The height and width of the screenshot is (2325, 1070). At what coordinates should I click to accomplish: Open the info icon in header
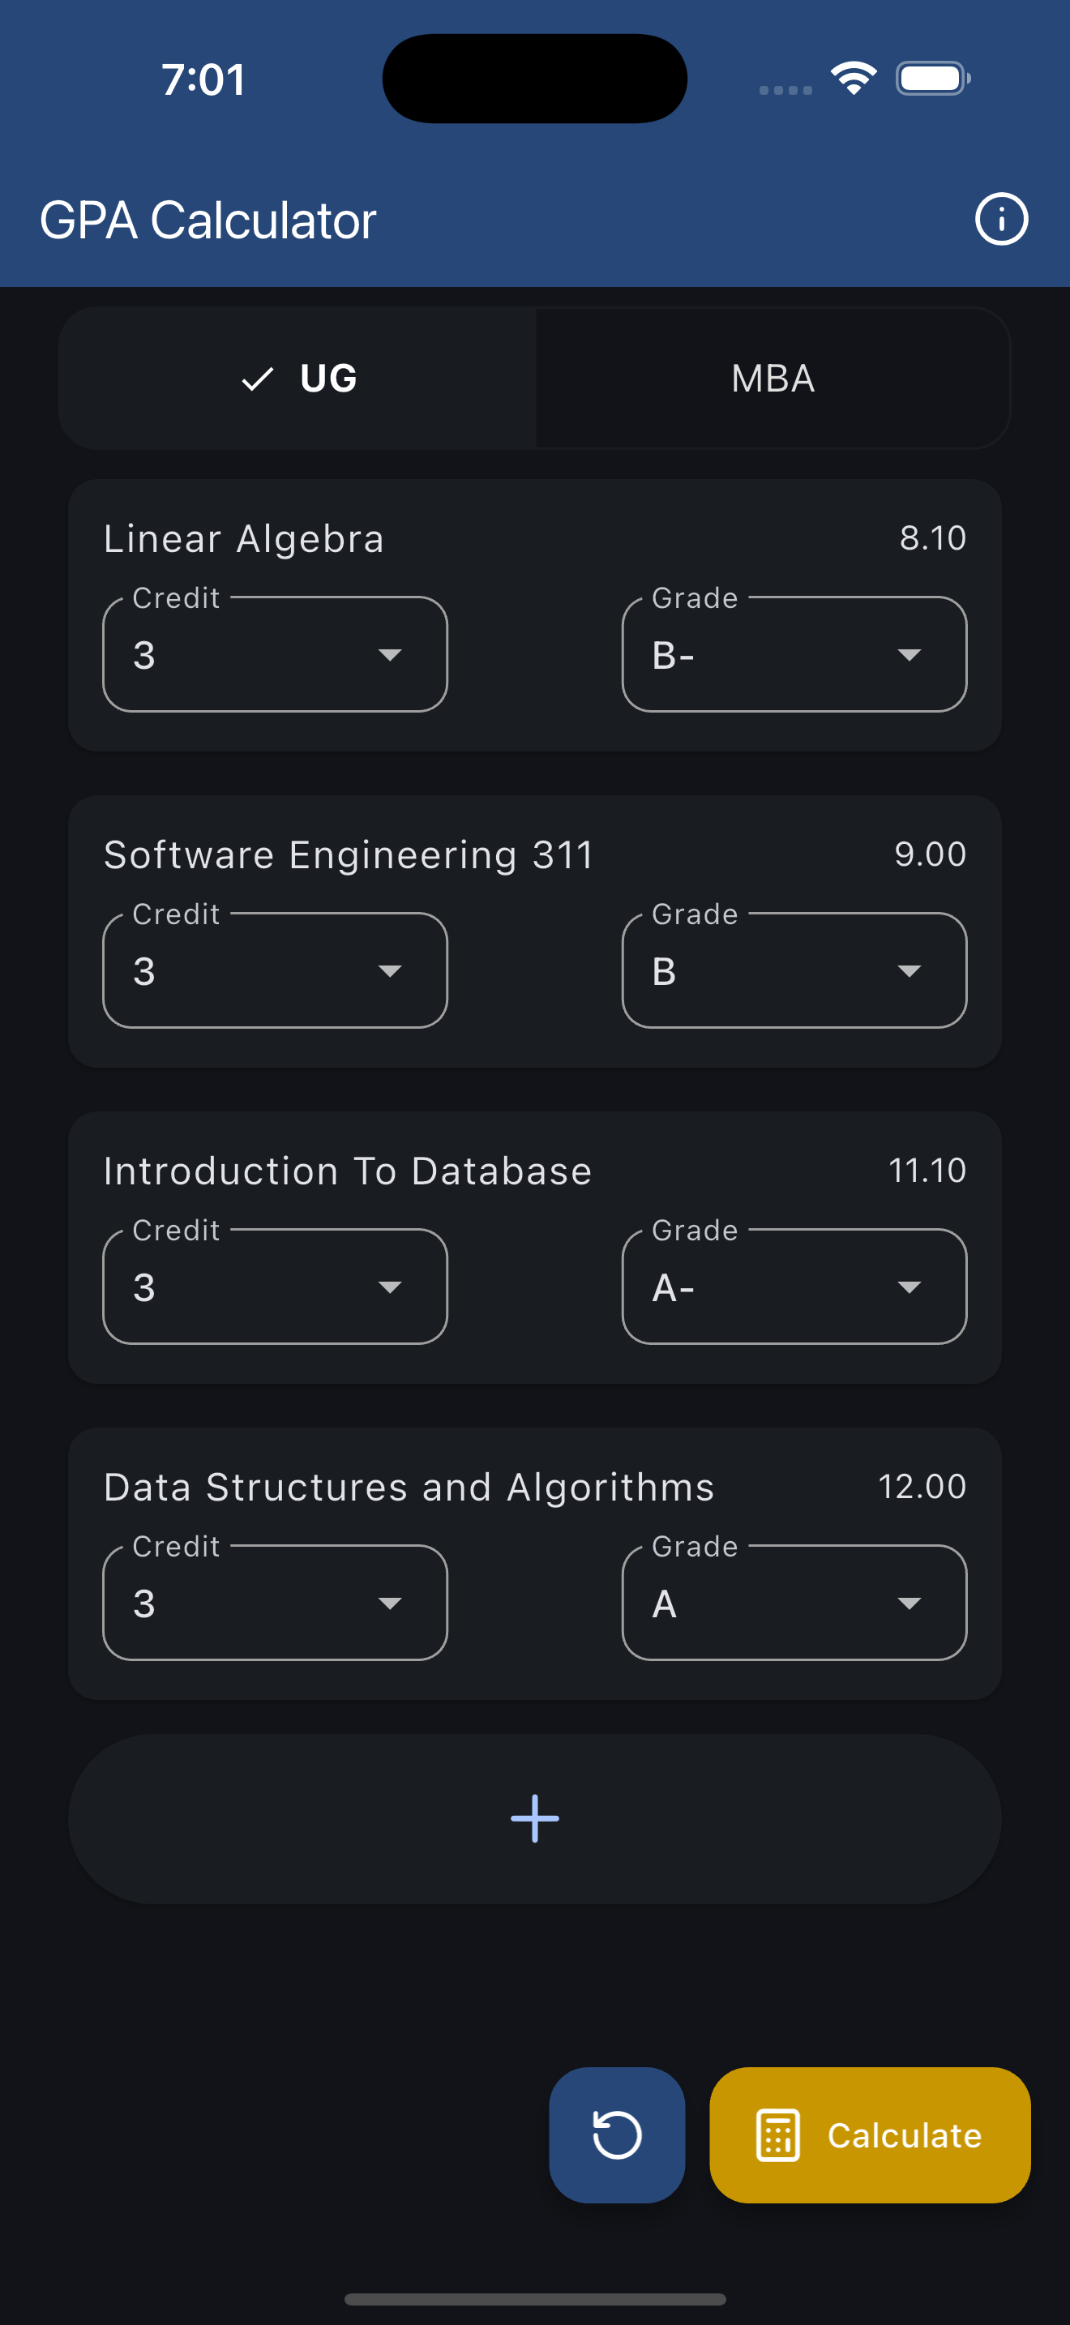pyautogui.click(x=1000, y=220)
